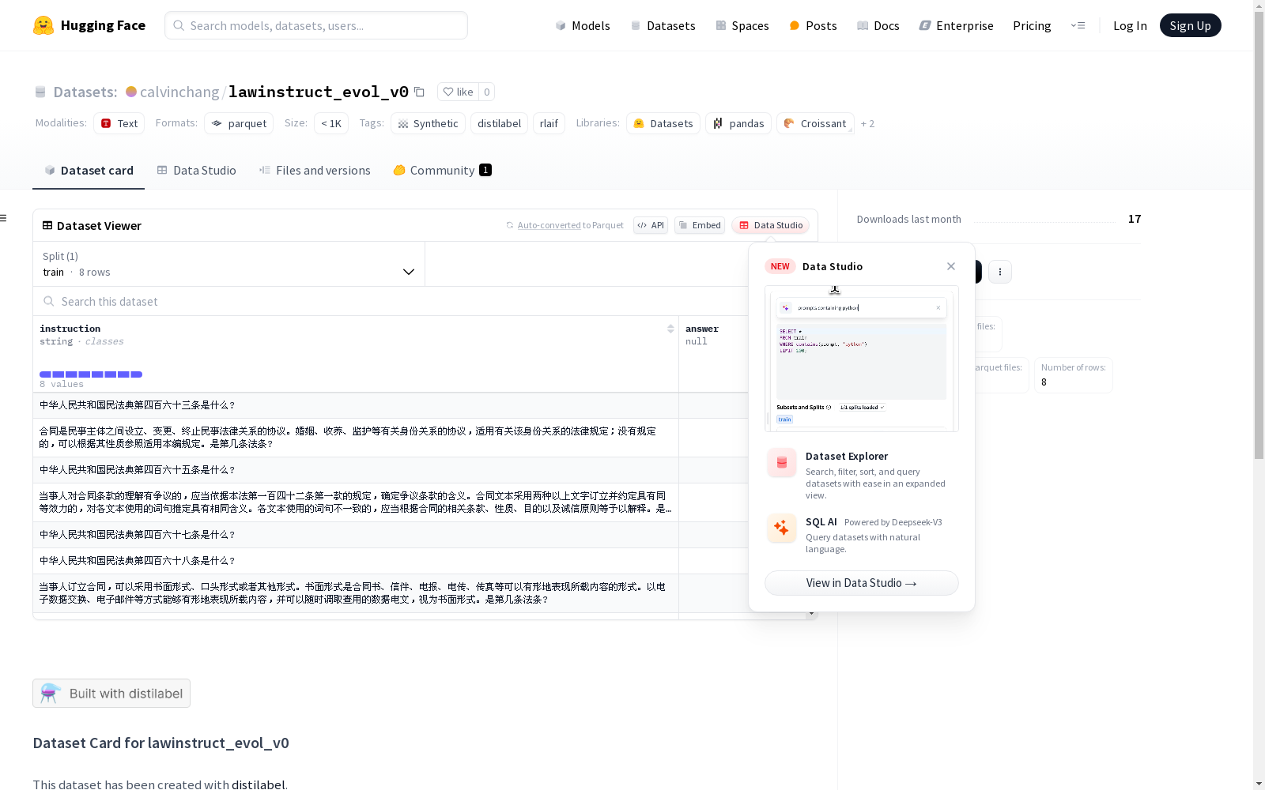Expand the Split train dropdown
Viewport: 1265px width, 790px height.
228,264
